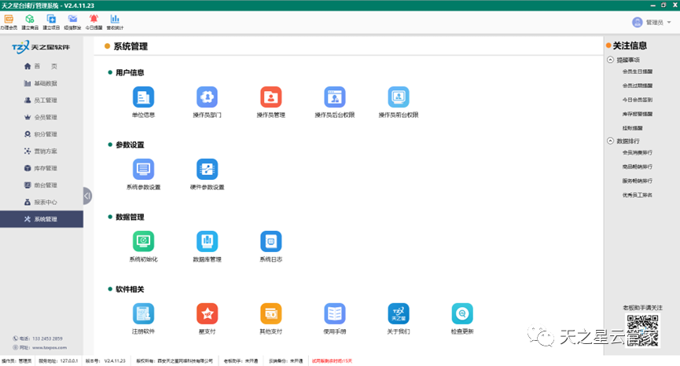680x366 pixels.
Task: Open the 管理员 user dropdown
Action: tap(652, 23)
